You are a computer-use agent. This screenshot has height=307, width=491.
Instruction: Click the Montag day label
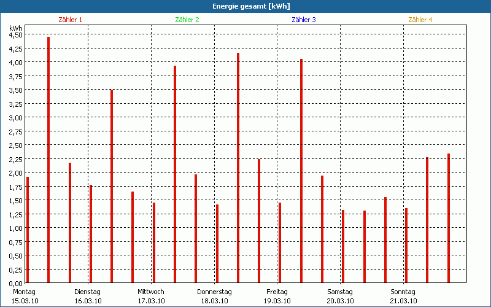pos(24,292)
